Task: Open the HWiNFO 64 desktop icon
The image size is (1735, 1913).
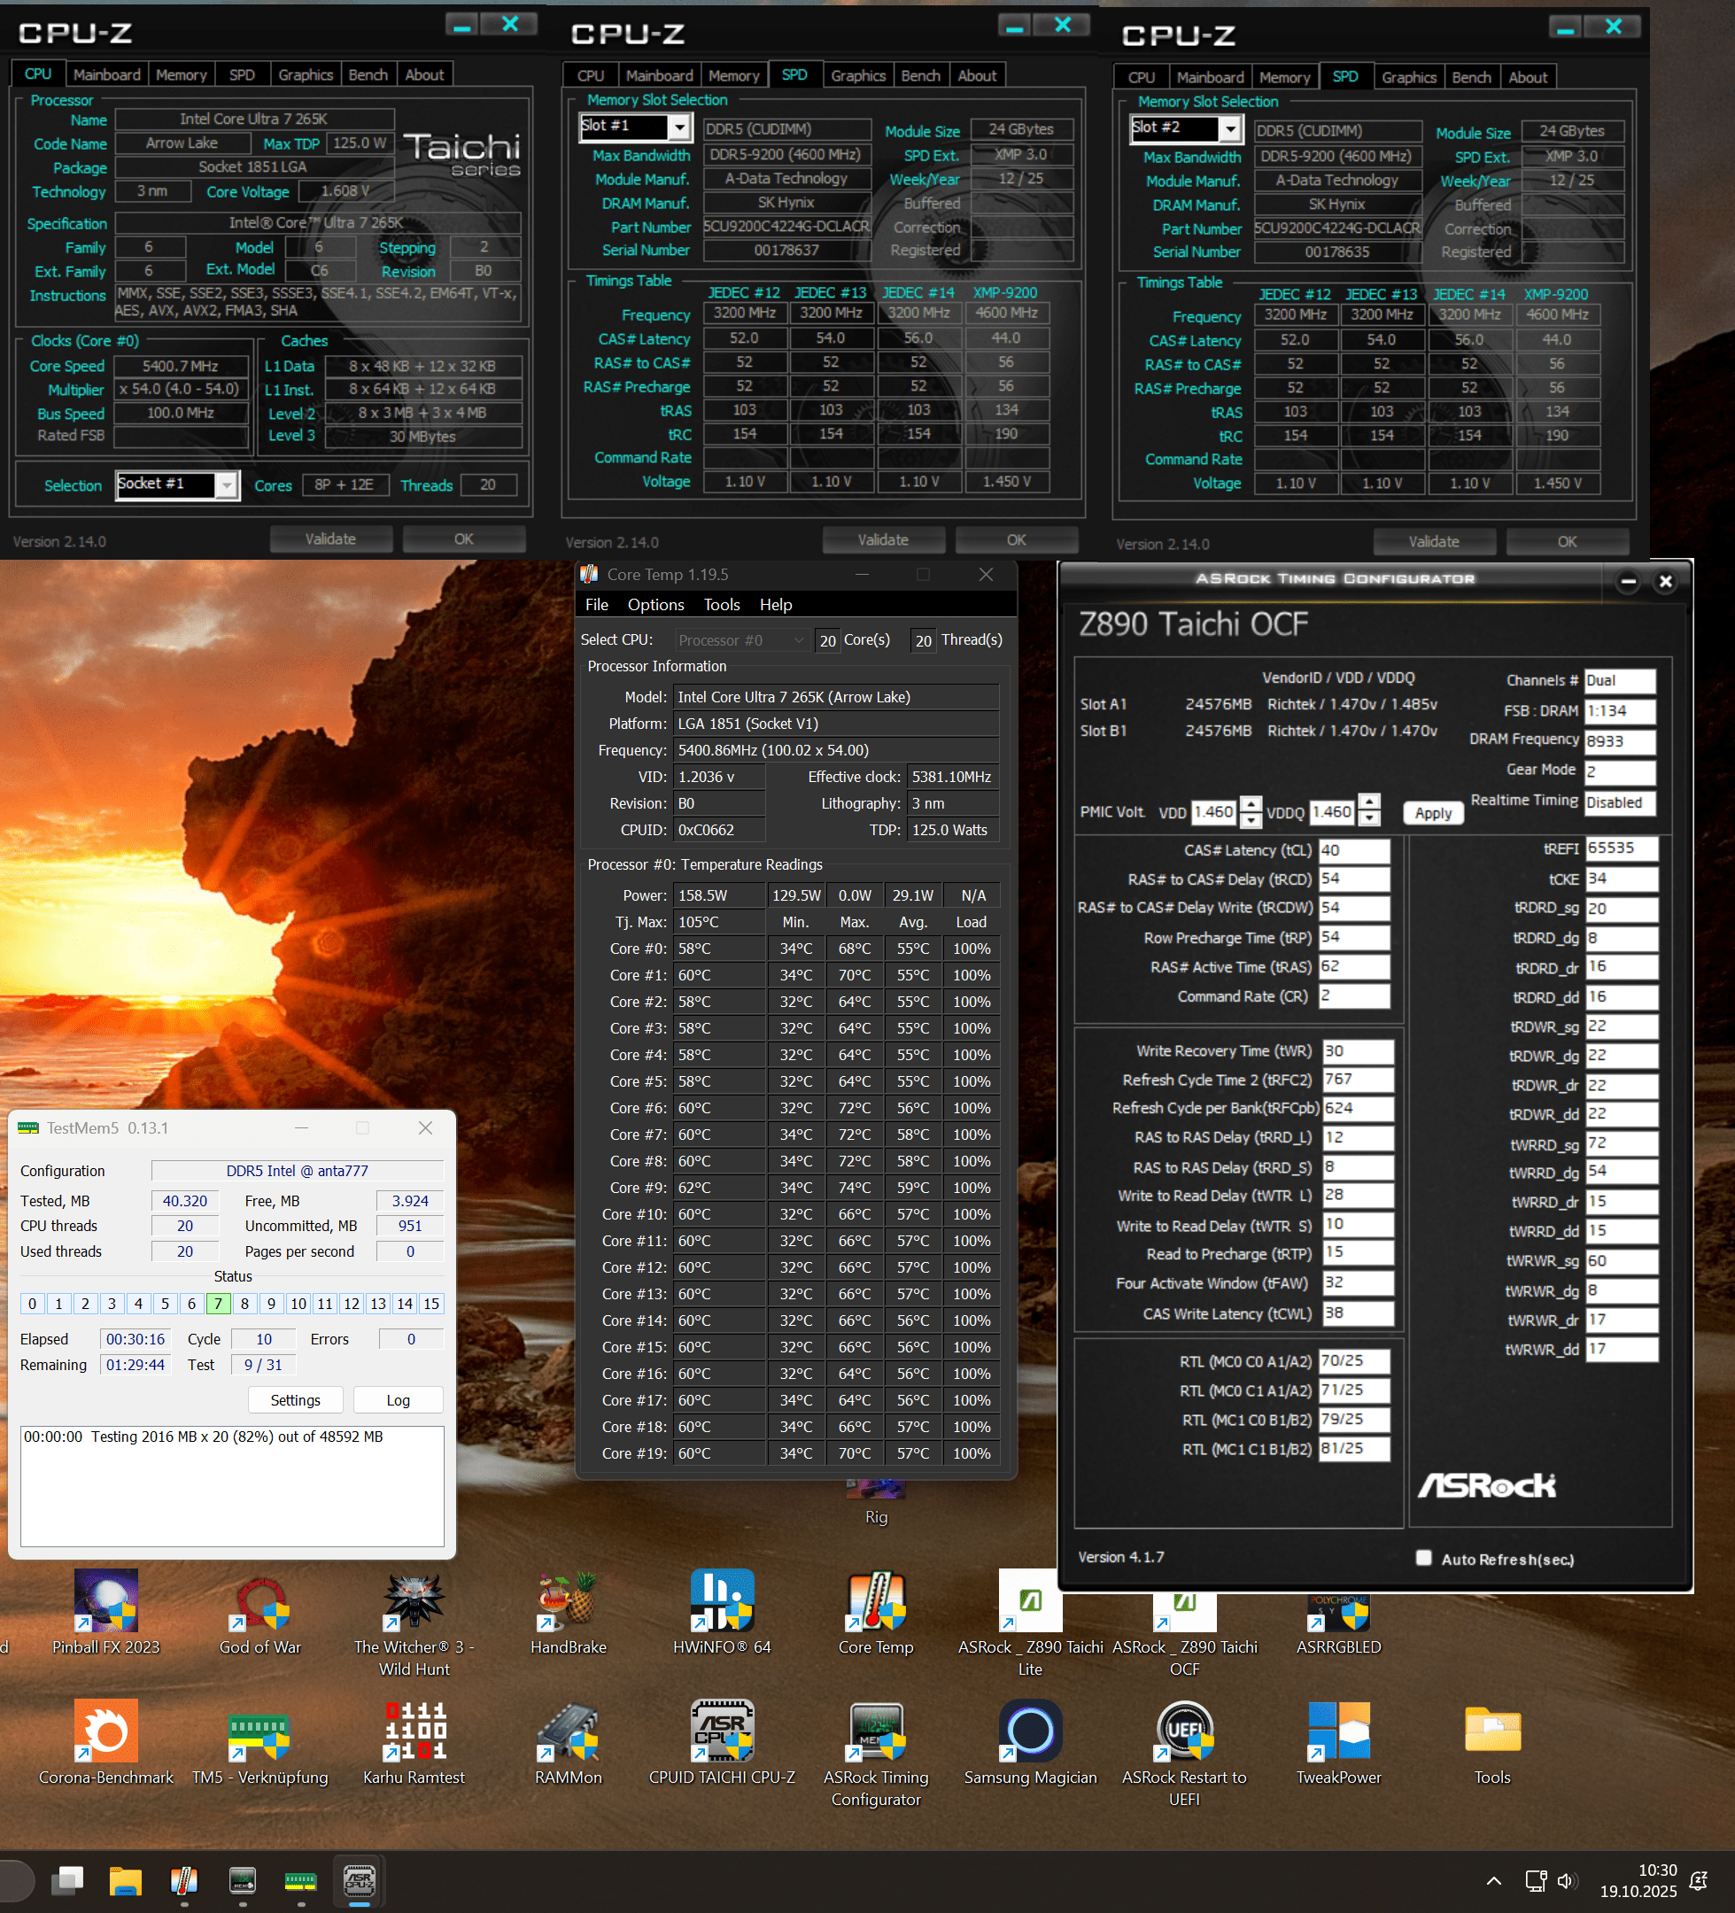Action: (x=721, y=1604)
